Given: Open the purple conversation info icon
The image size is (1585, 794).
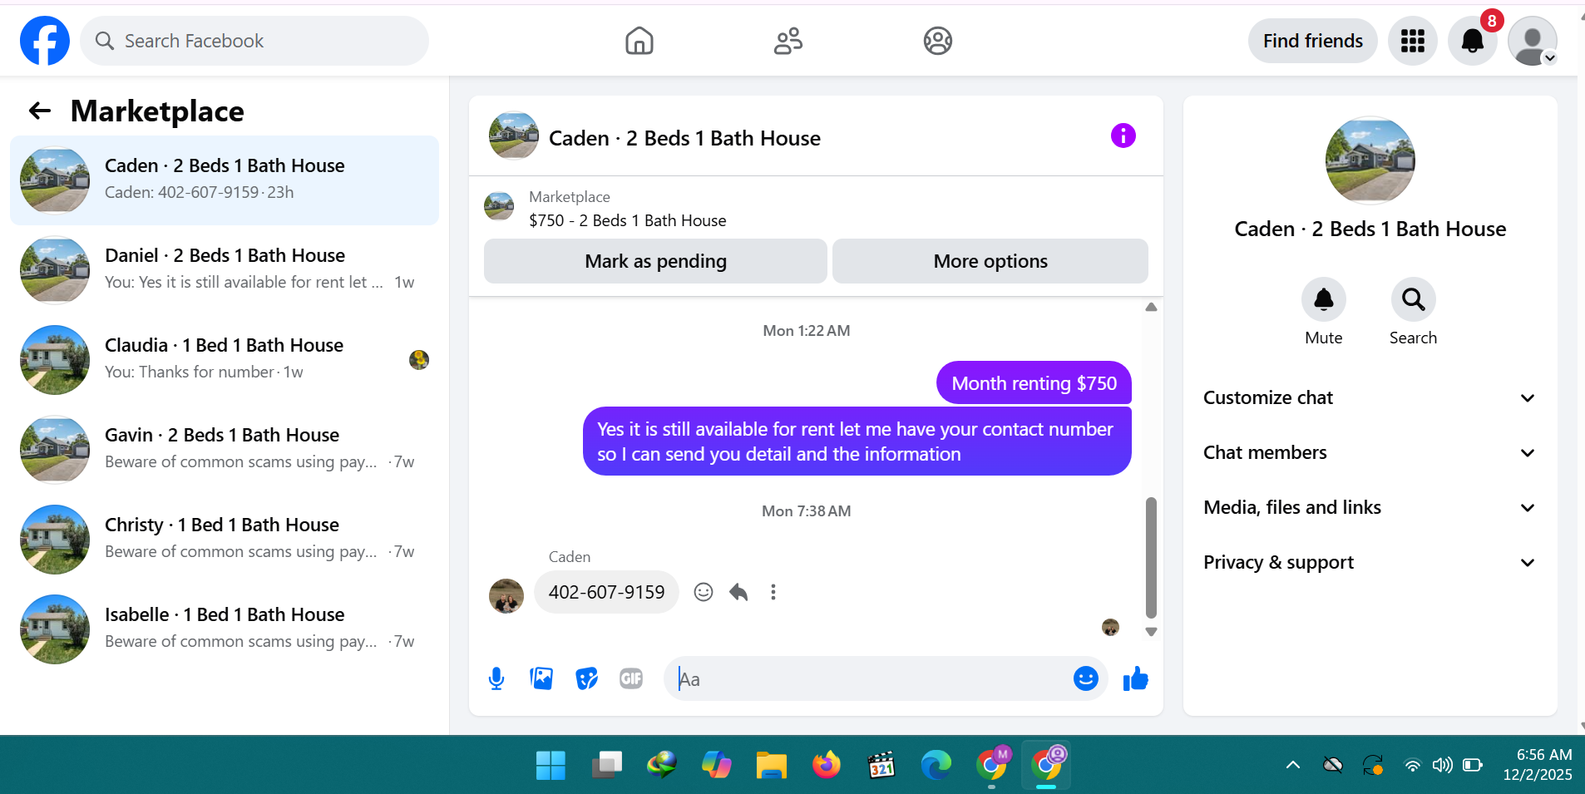Looking at the screenshot, I should [x=1123, y=136].
